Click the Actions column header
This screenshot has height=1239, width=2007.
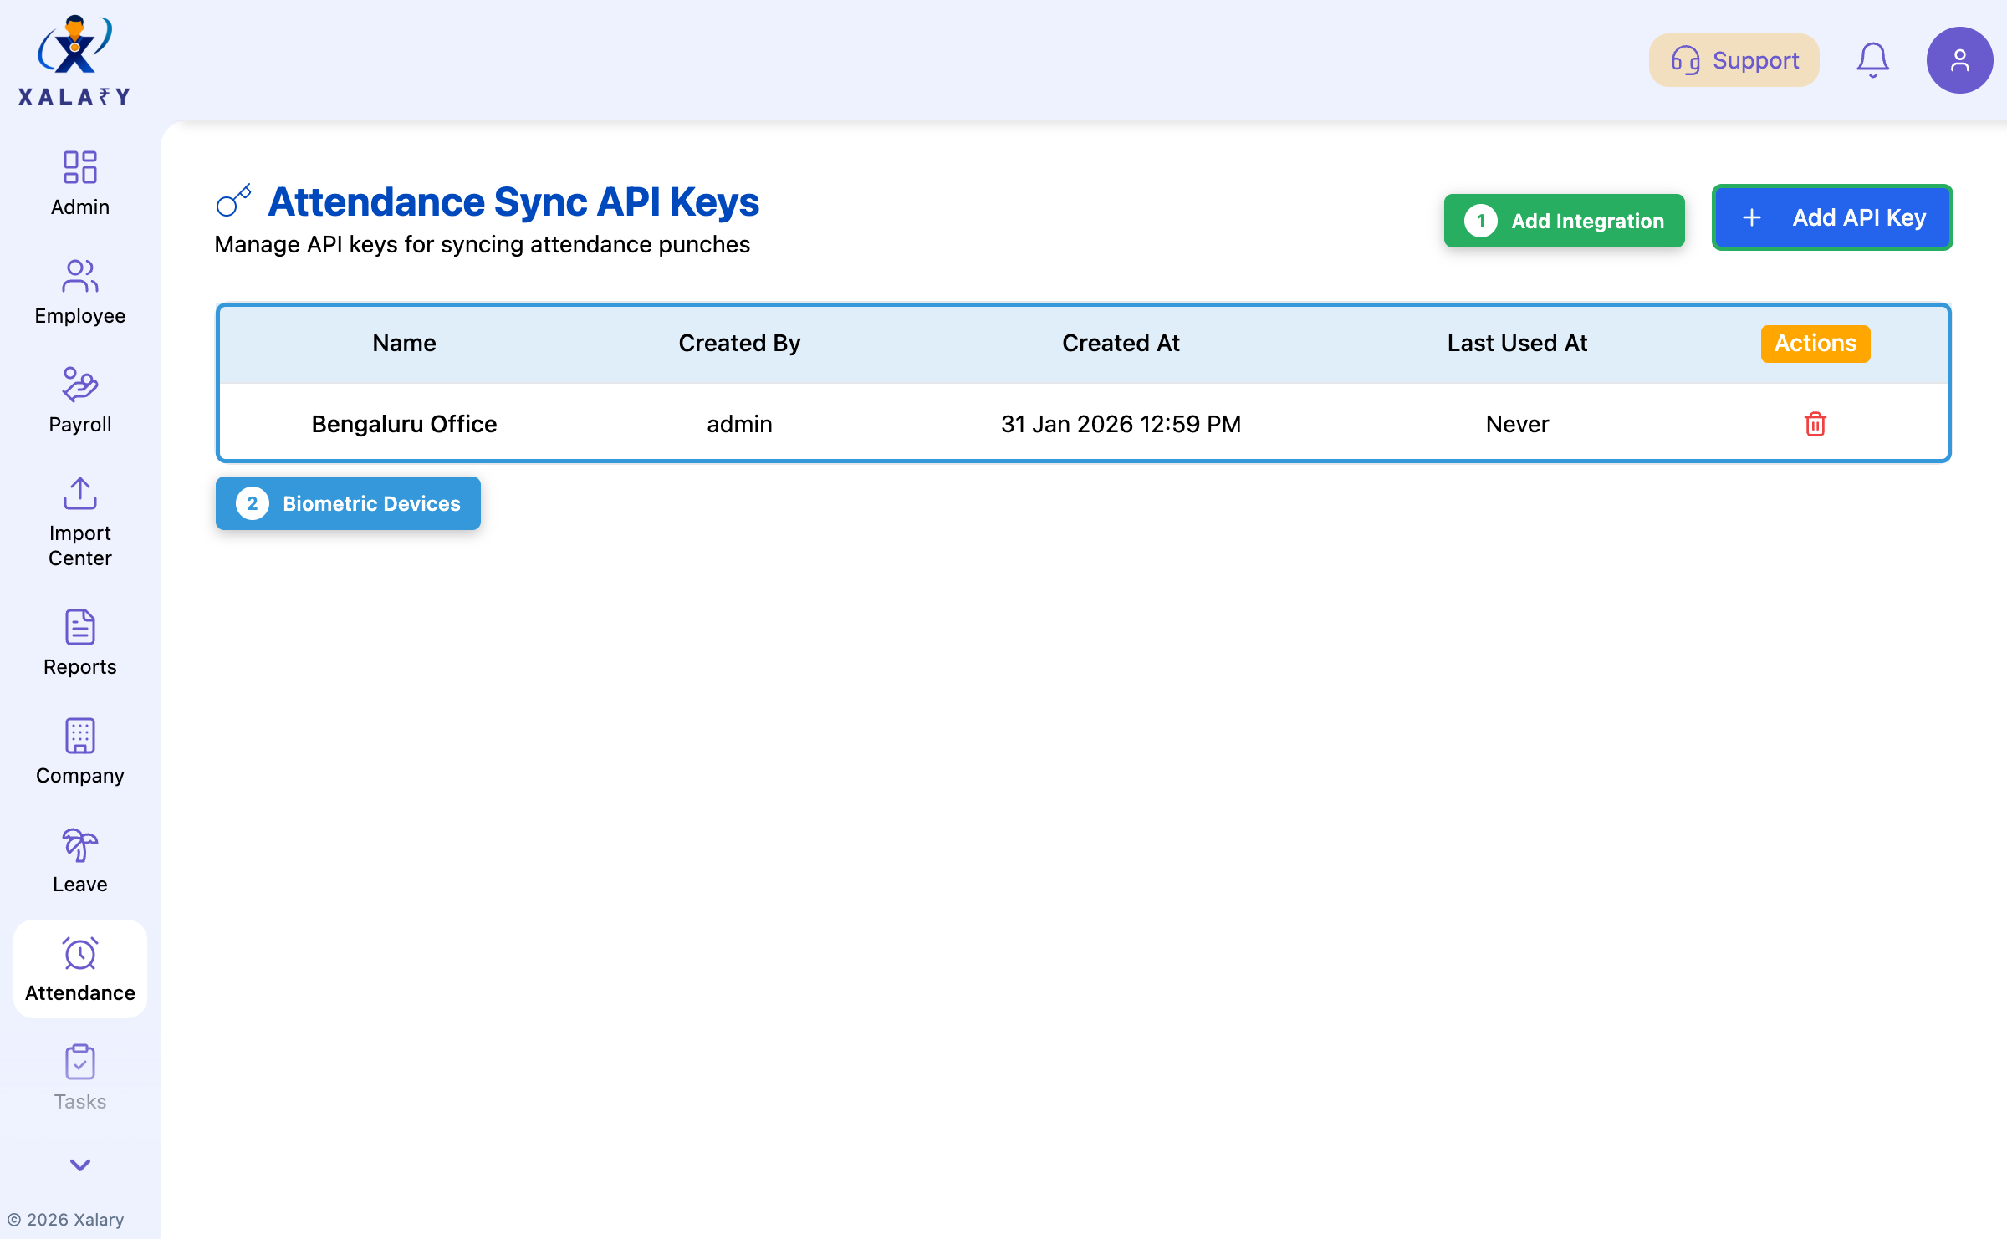(x=1815, y=343)
